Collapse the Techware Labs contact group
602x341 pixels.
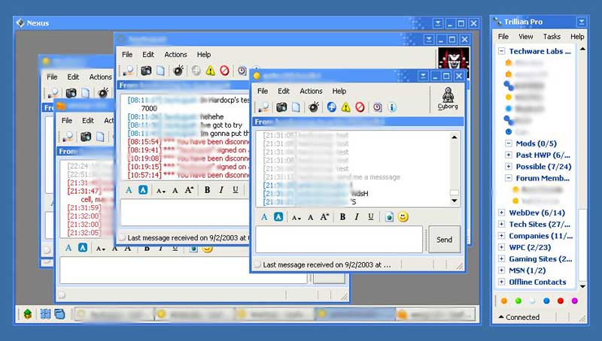(x=502, y=52)
